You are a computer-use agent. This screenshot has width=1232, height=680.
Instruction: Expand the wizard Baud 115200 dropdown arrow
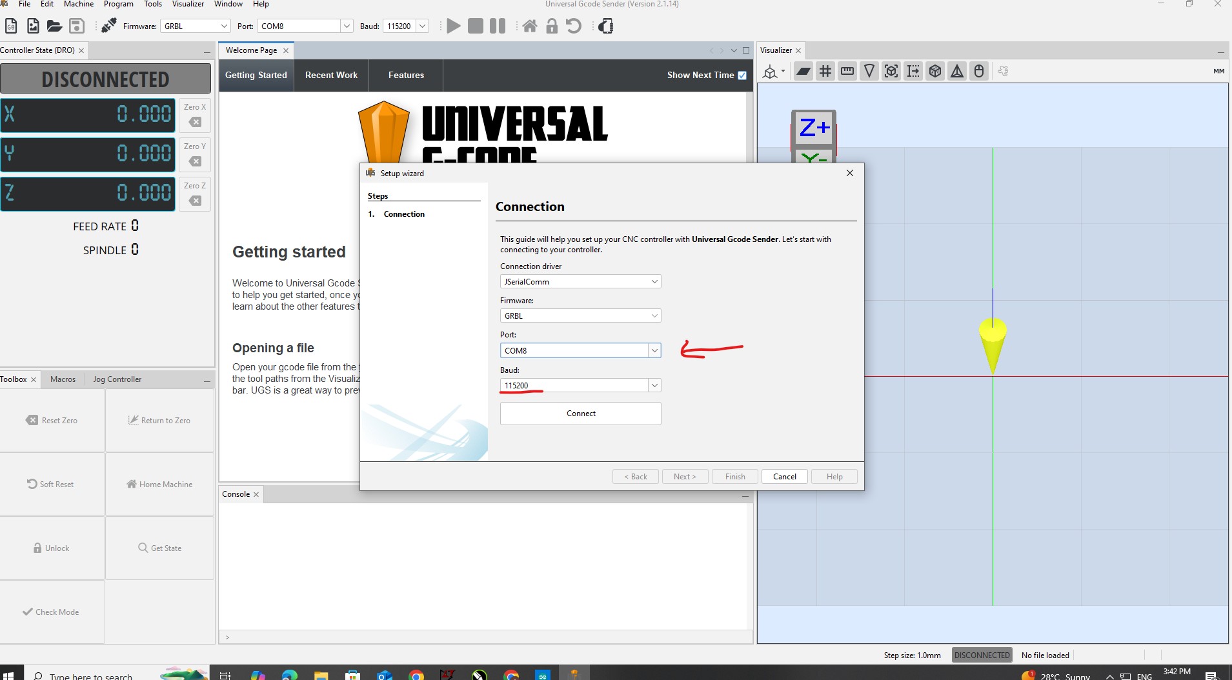(x=654, y=385)
